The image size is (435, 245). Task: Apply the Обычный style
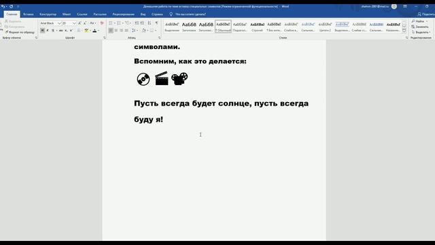point(223,27)
